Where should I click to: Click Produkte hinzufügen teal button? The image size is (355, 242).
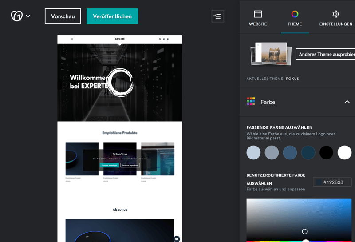(109, 165)
